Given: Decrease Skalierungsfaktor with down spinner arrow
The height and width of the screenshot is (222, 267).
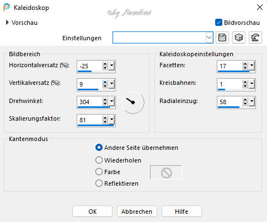Looking at the screenshot, I should (105, 122).
